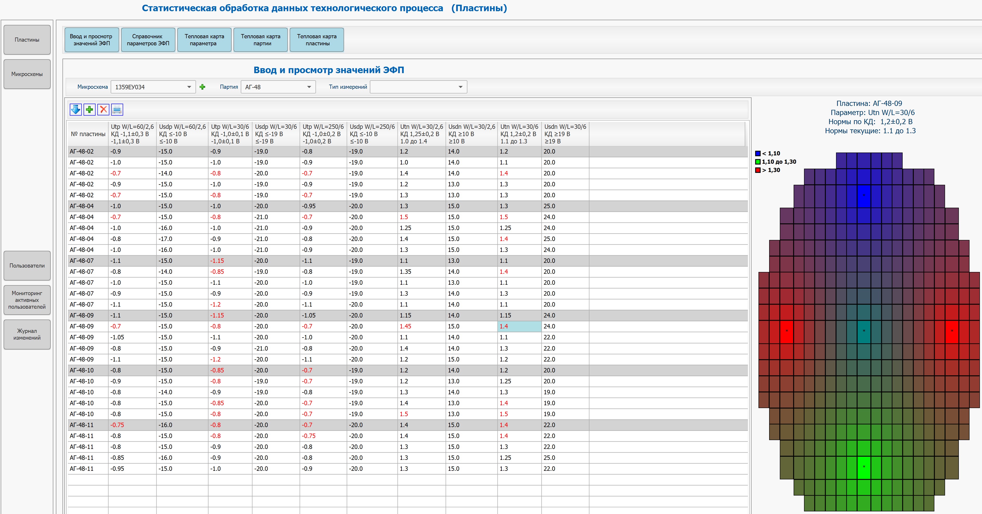Open the Микросхема 1359ЕУ034 dropdown
The image size is (982, 514).
189,87
